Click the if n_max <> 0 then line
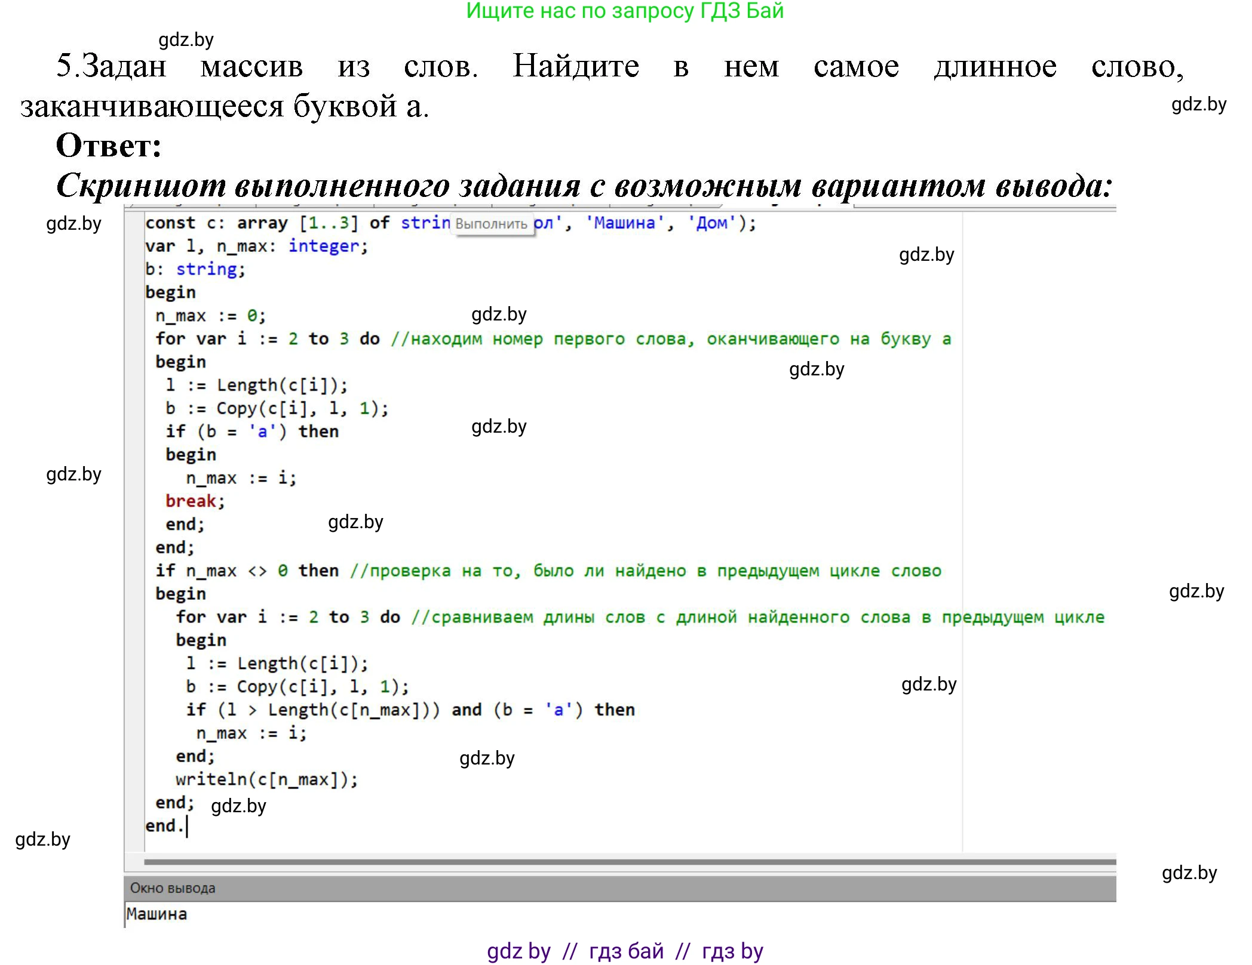 247,571
